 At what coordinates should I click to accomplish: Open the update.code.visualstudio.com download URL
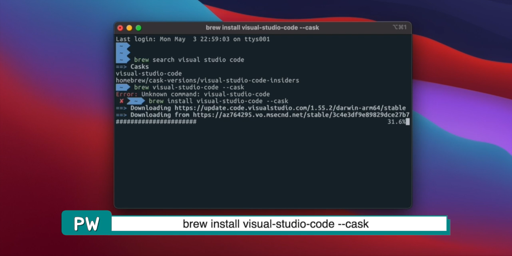(x=290, y=108)
